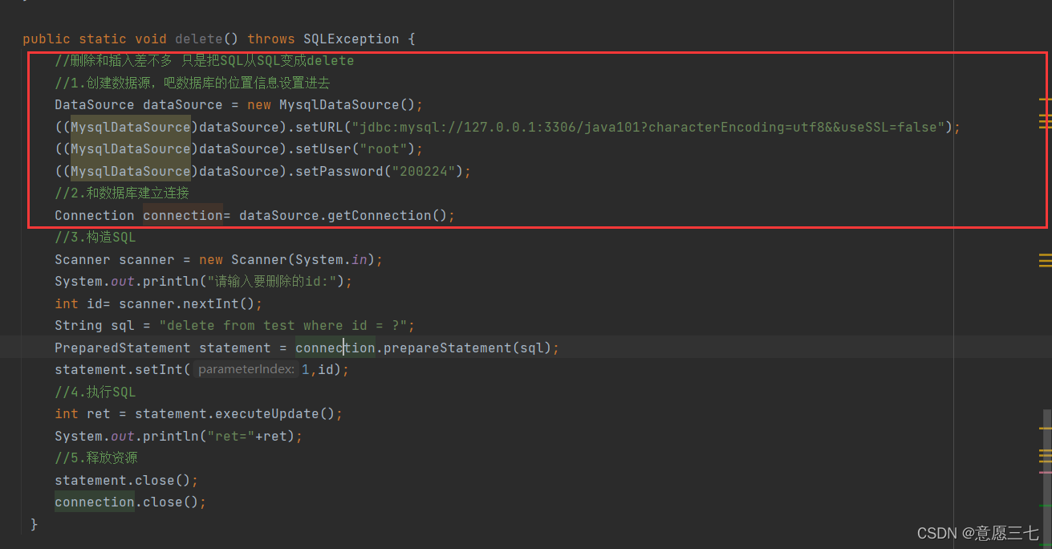
Task: Click SQLException in the throws clause
Action: pos(351,39)
